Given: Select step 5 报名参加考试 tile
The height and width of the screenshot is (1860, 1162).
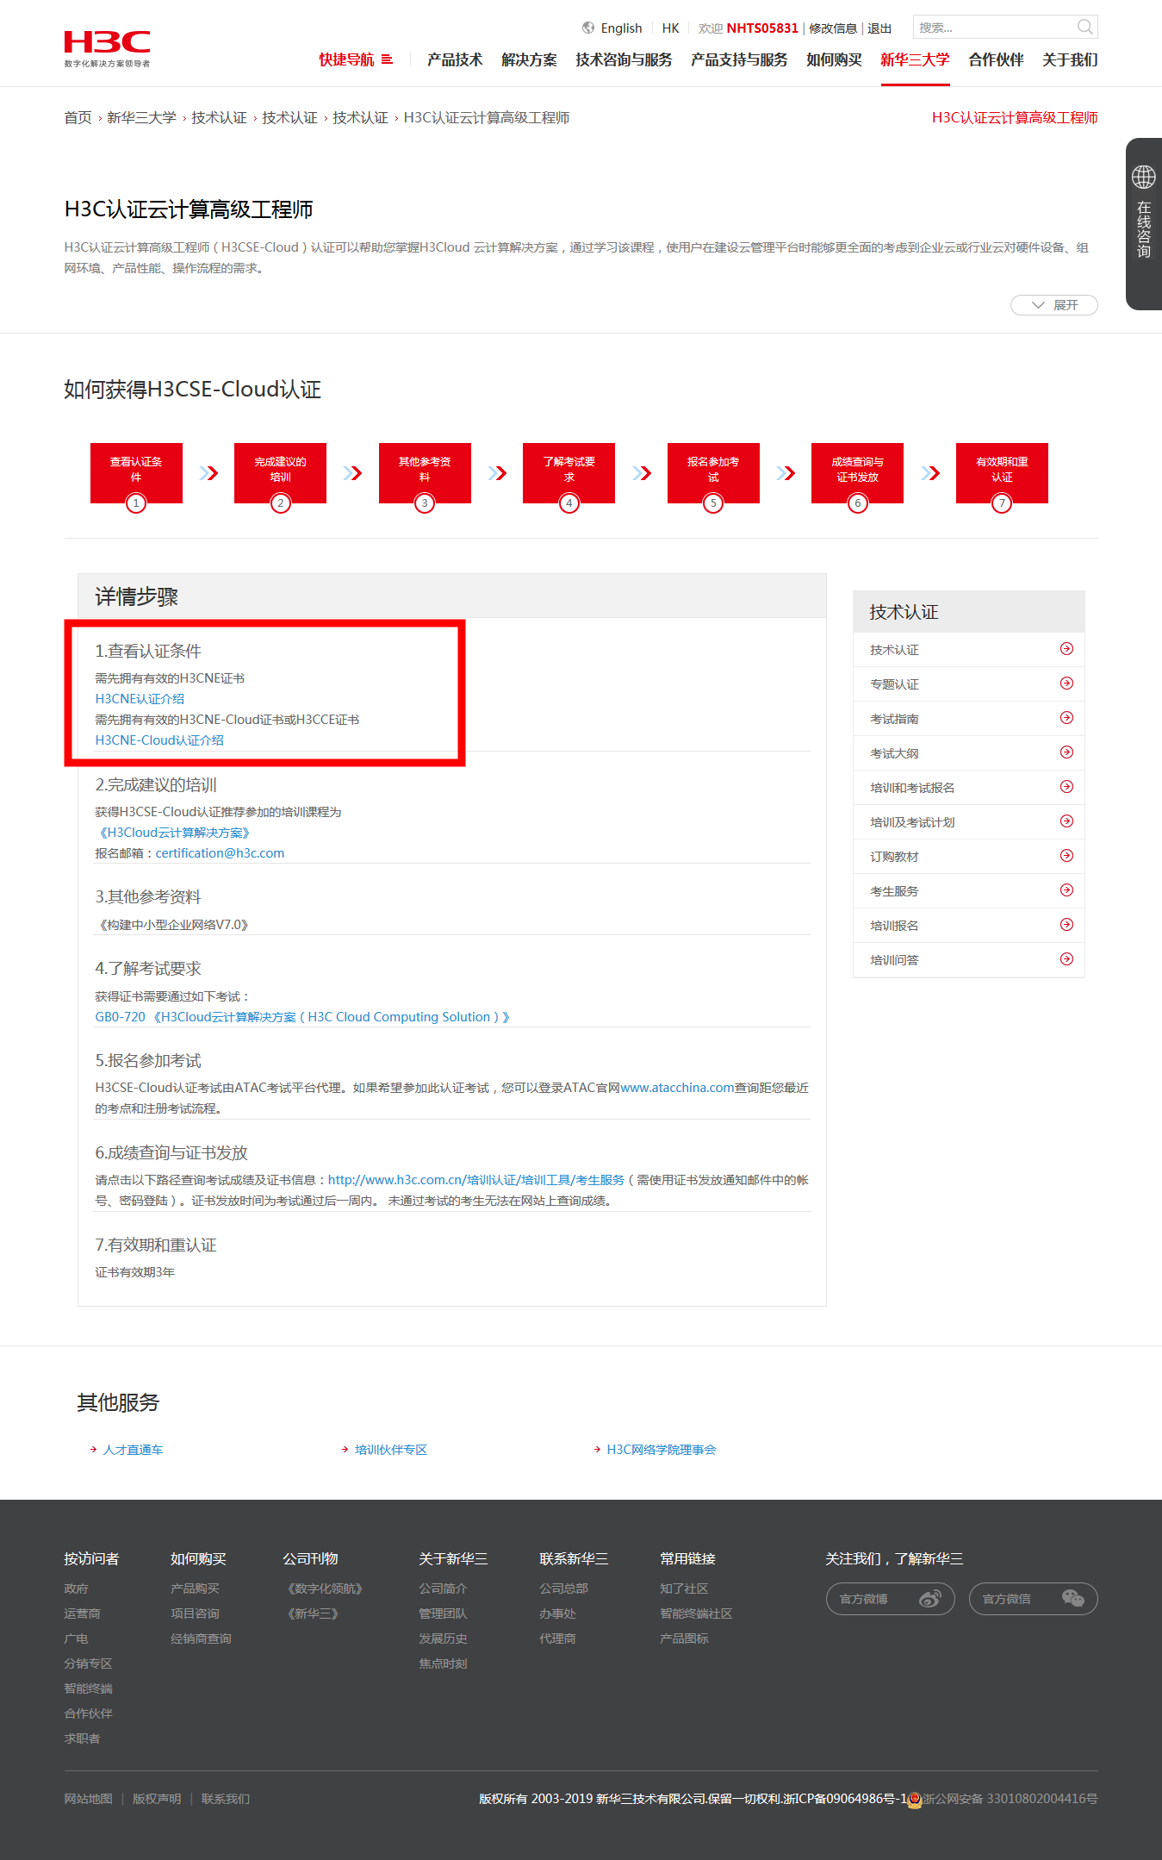Looking at the screenshot, I should (x=713, y=473).
